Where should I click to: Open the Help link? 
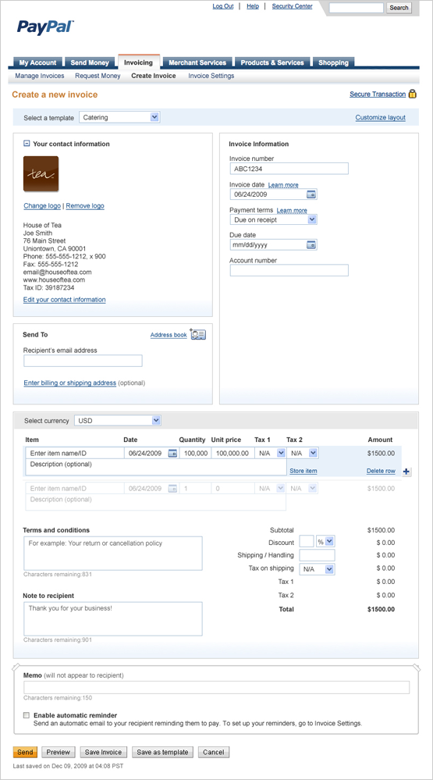tap(253, 6)
